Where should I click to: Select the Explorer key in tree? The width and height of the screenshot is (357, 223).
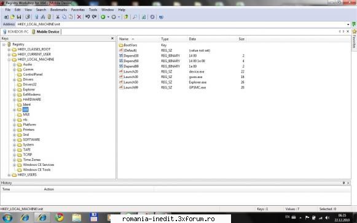29,90
